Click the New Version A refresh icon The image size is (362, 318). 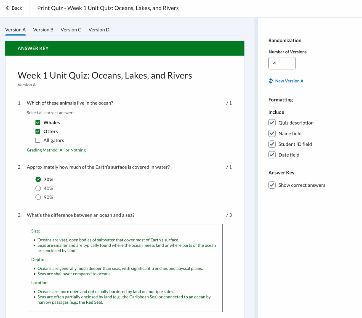pos(271,81)
